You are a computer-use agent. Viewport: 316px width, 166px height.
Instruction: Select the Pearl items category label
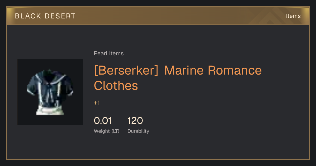click(109, 53)
